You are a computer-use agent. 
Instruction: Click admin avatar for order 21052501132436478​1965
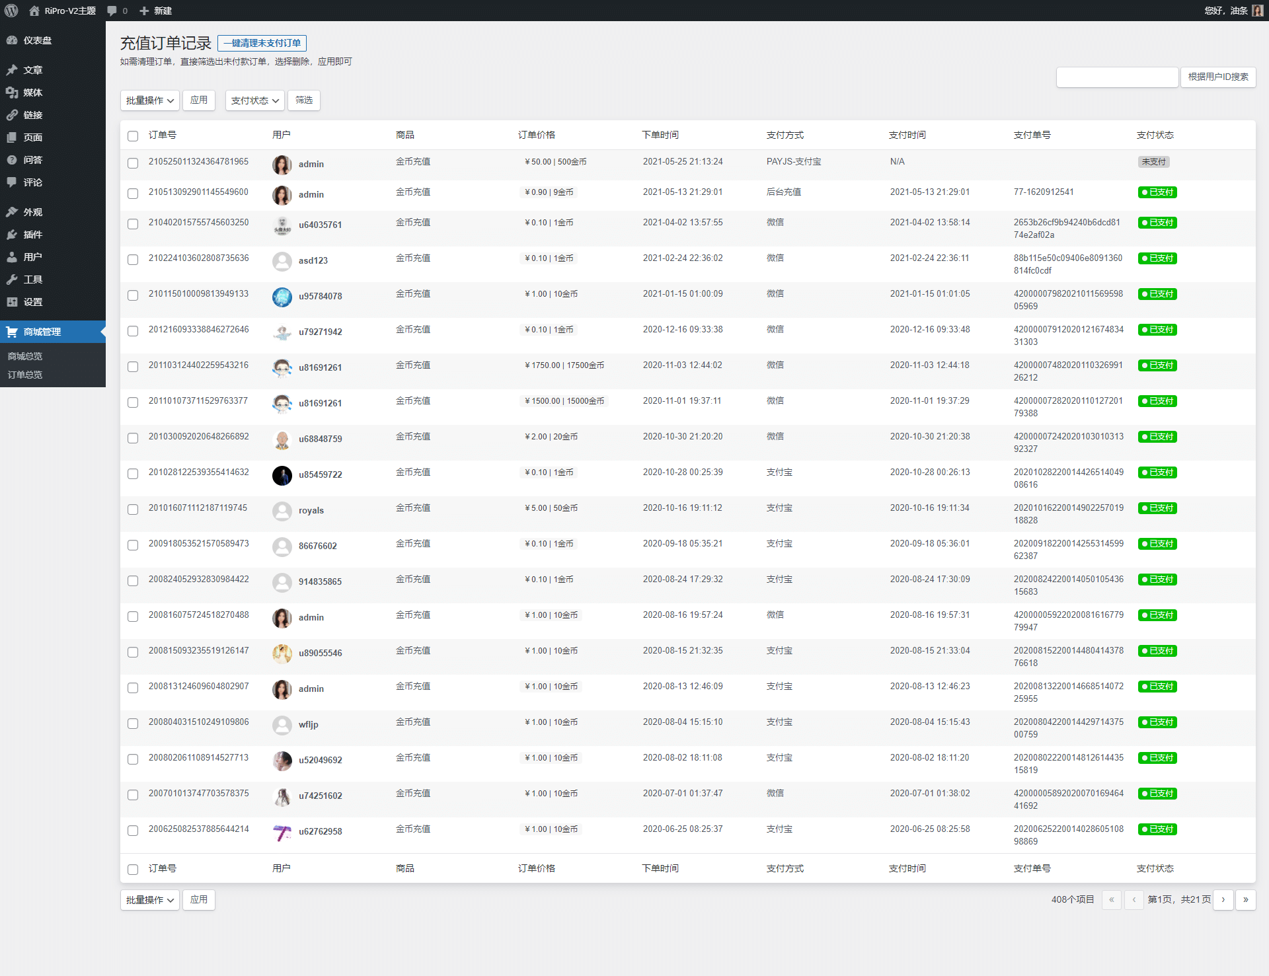282,165
